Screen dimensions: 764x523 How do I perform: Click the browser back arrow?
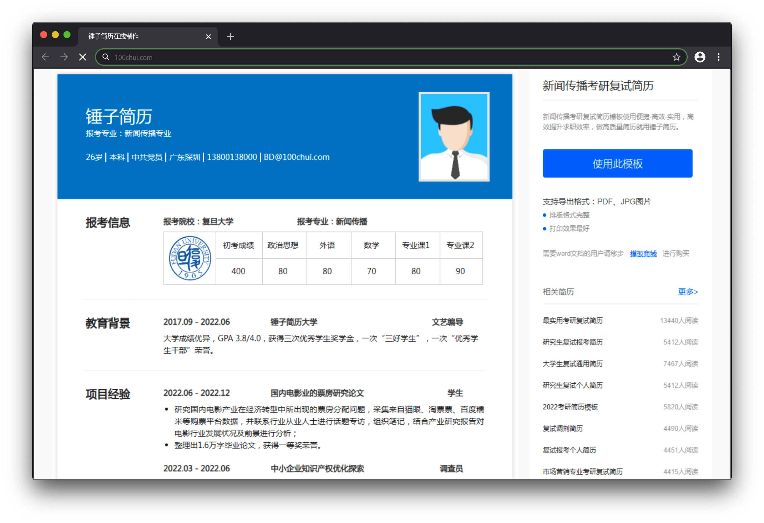point(45,57)
